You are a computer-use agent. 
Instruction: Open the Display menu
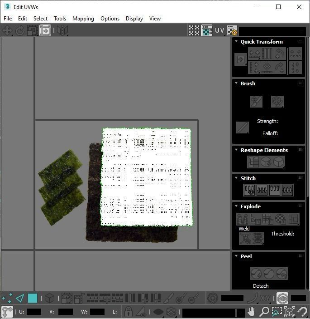tap(134, 19)
